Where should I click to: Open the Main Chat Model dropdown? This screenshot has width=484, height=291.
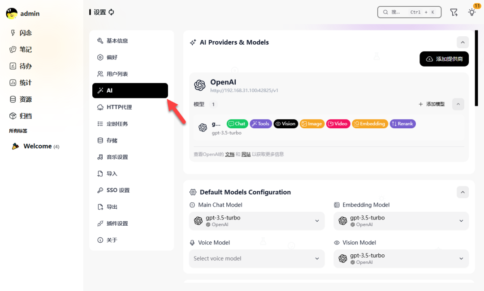coord(257,221)
